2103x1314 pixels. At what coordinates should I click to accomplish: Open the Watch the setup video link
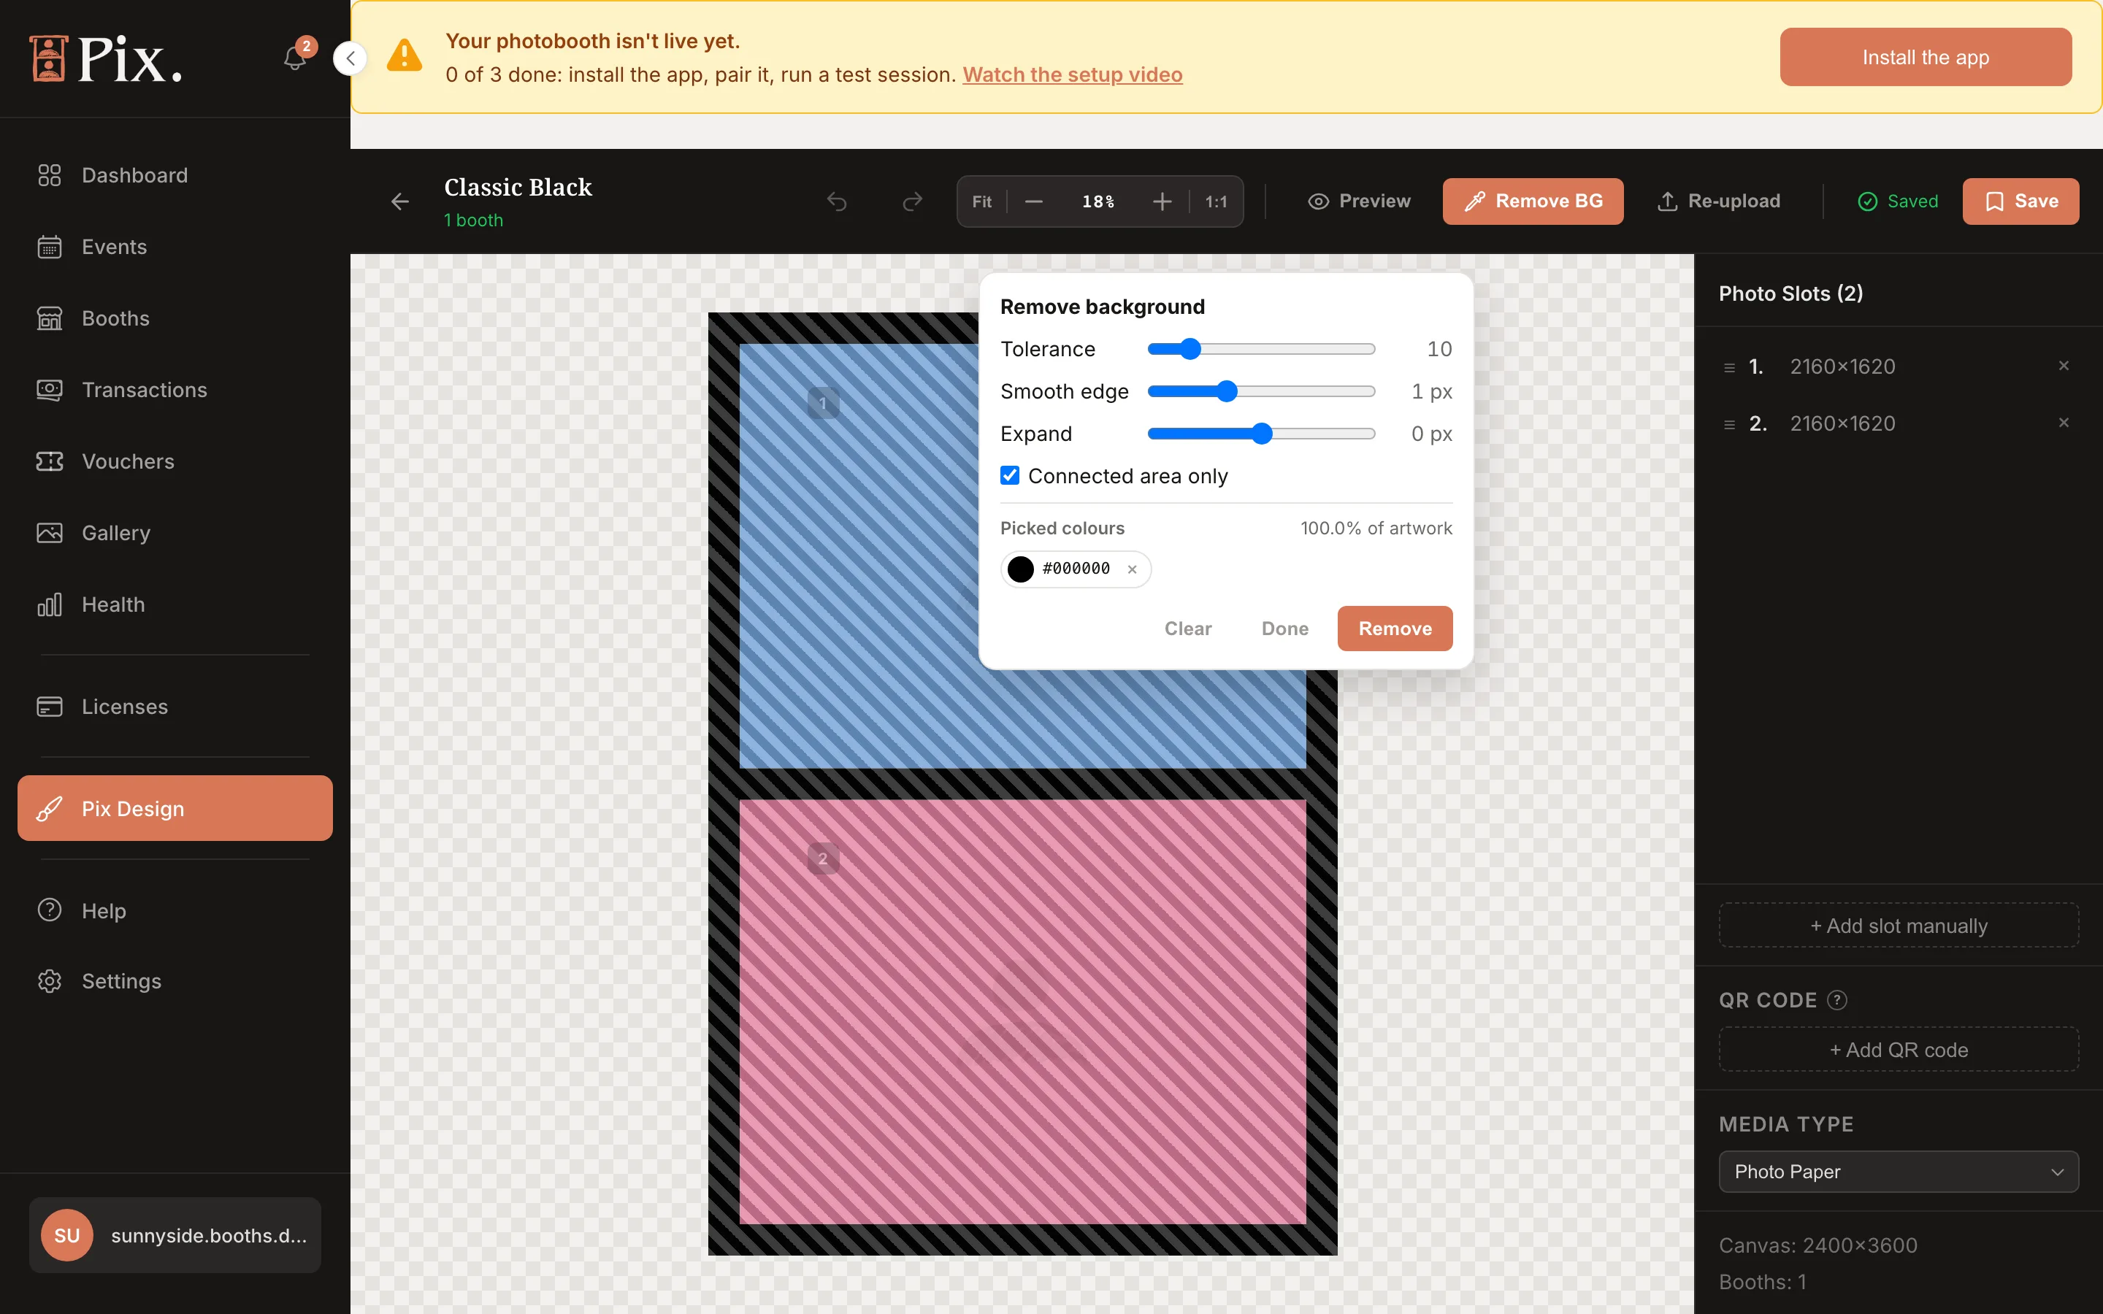[1073, 74]
